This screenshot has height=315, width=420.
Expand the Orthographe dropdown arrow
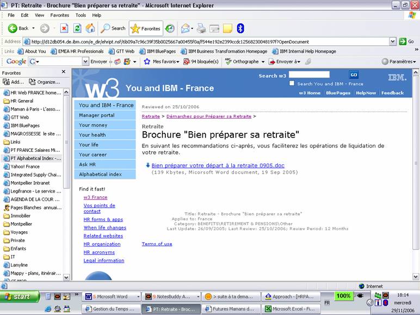coord(263,61)
